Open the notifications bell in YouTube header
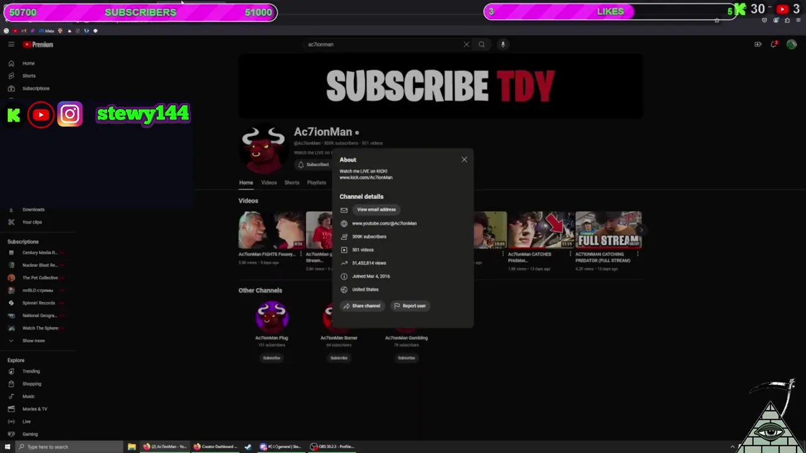Screen dimensions: 806x453 (774, 45)
